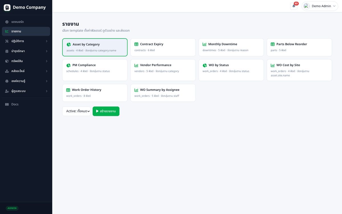Open ปฏิบัติการ sidebar item
This screenshot has width=342, height=214.
(x=26, y=41)
